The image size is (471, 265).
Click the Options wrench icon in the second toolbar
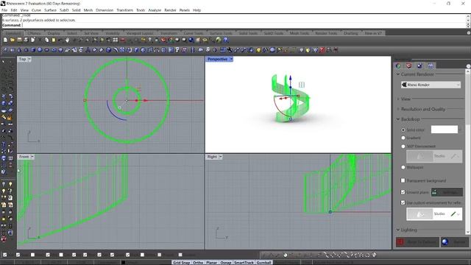(x=230, y=50)
